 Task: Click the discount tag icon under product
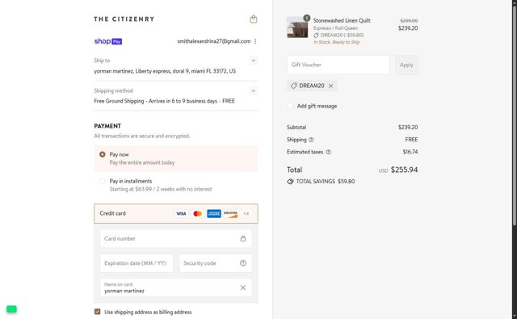[x=316, y=36]
